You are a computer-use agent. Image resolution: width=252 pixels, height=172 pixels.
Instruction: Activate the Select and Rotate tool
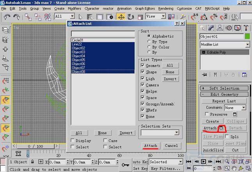[x=130, y=17]
